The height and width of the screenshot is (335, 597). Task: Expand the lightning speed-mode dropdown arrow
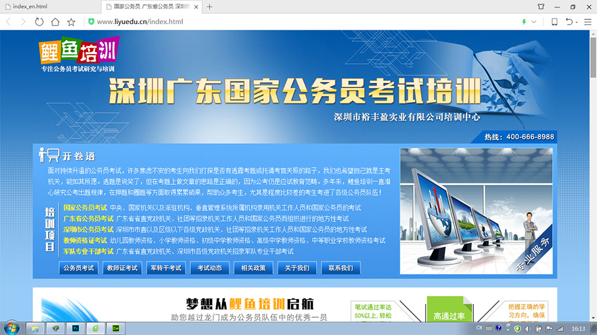(x=534, y=22)
